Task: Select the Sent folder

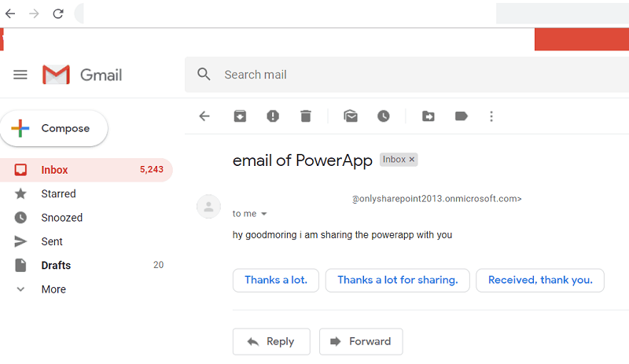Action: [52, 241]
